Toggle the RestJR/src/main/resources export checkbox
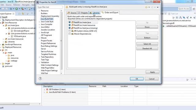Viewport: 196px width, 110px height. (x=70, y=25)
